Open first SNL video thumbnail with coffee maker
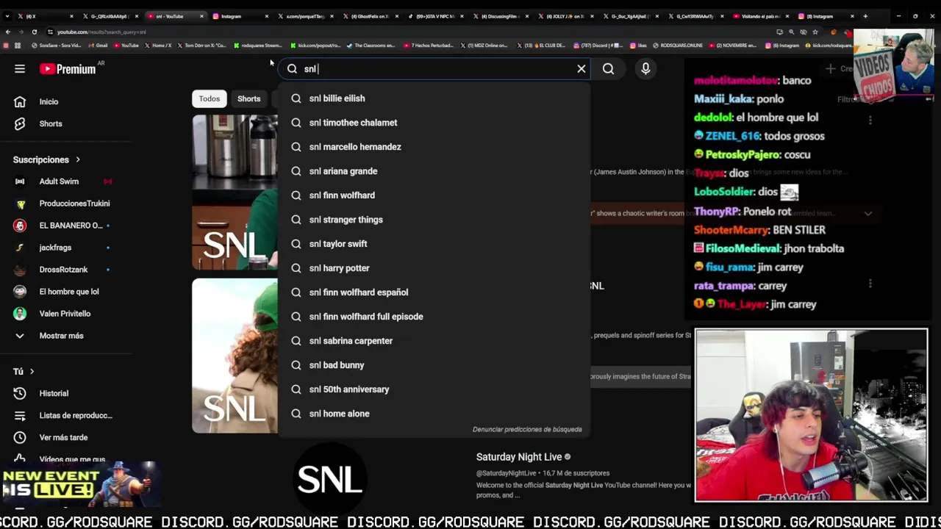941x529 pixels. coord(235,192)
